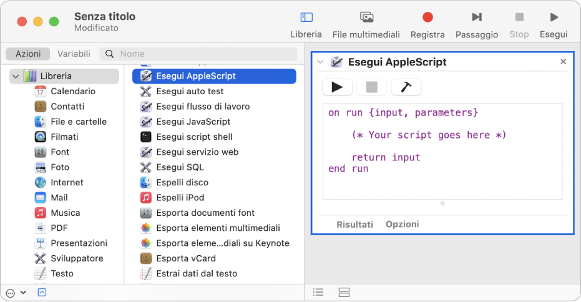This screenshot has height=302, width=581.
Task: Remove the Esegui AppleScript action with X
Action: click(563, 62)
